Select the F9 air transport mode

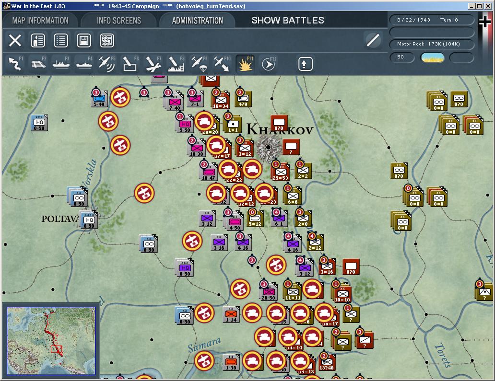[199, 63]
